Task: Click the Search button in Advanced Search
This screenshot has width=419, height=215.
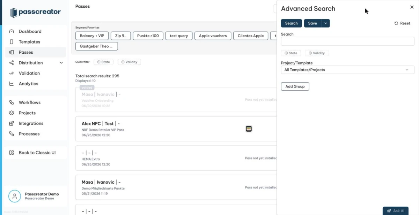Action: (291, 23)
